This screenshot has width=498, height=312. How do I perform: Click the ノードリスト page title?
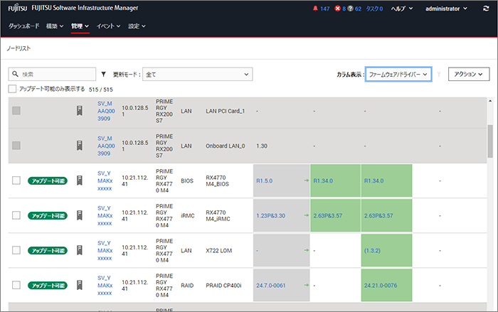pyautogui.click(x=18, y=48)
